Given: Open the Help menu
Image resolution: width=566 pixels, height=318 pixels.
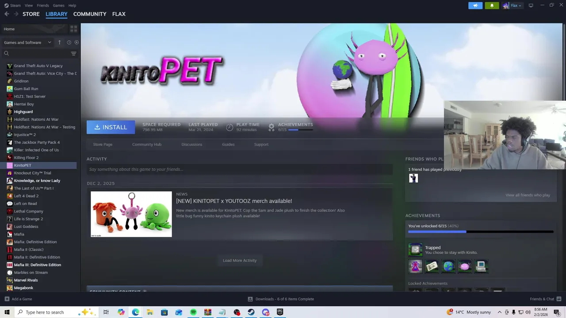Looking at the screenshot, I should (72, 5).
